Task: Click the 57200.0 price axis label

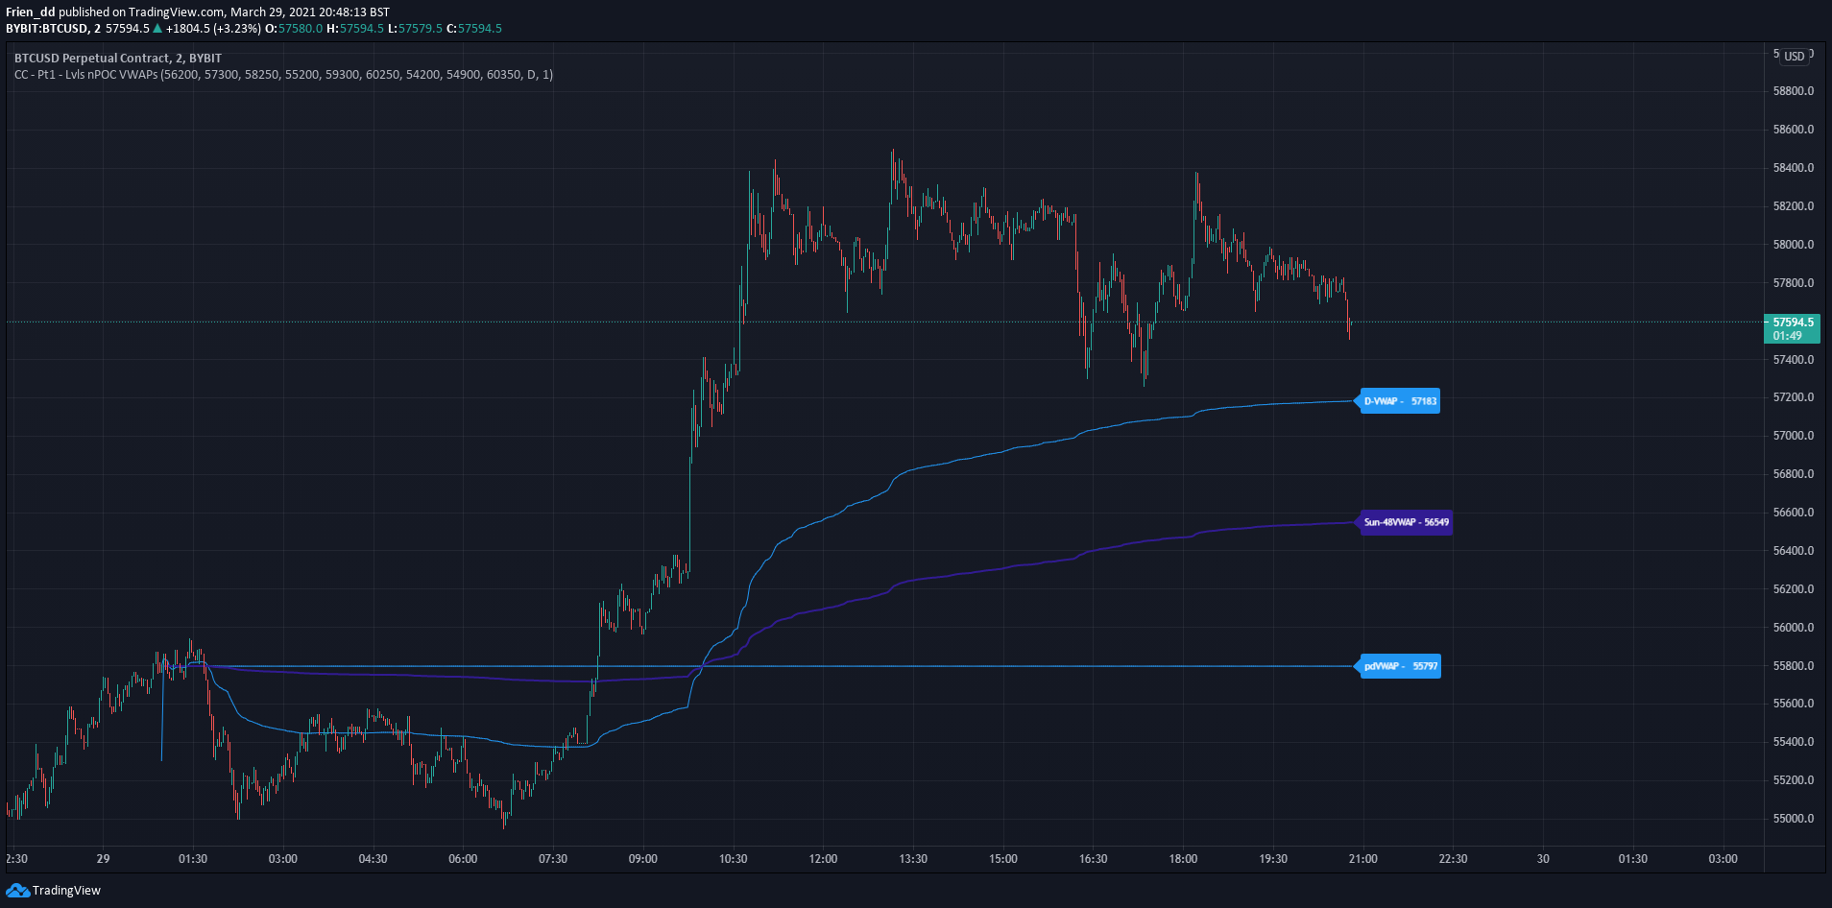Action: point(1794,397)
